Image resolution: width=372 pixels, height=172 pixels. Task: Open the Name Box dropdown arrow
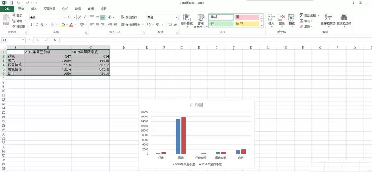(x=23, y=40)
